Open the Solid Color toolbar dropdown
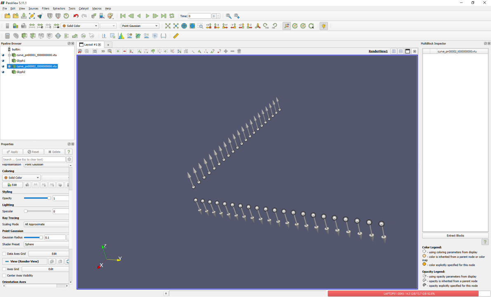 coord(80,26)
